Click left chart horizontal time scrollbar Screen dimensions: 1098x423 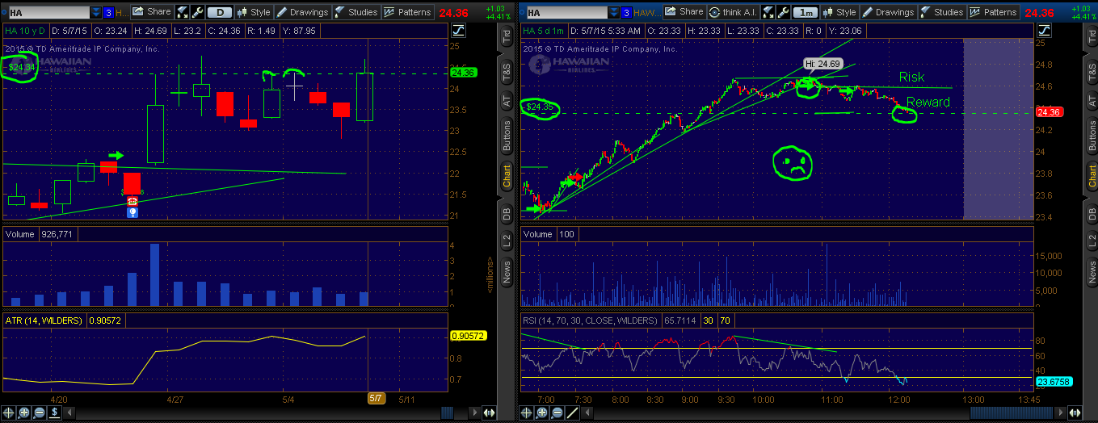(446, 413)
